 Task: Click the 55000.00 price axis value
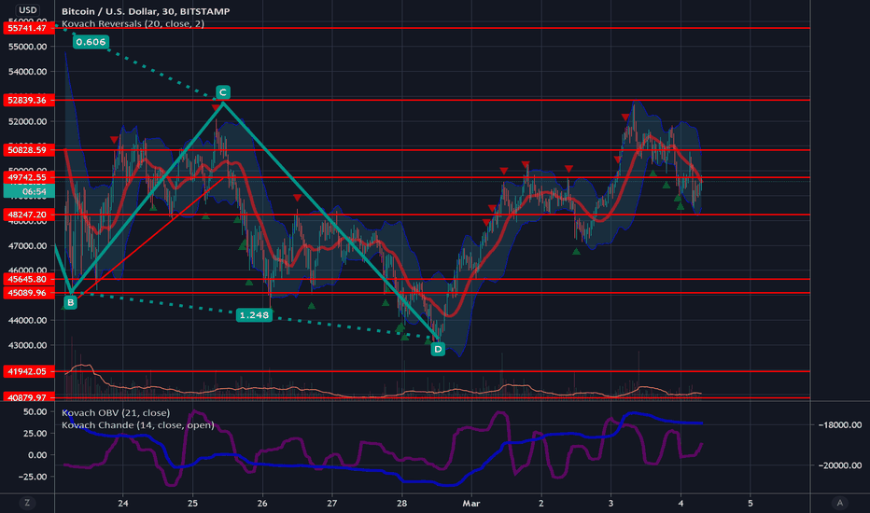(x=28, y=47)
